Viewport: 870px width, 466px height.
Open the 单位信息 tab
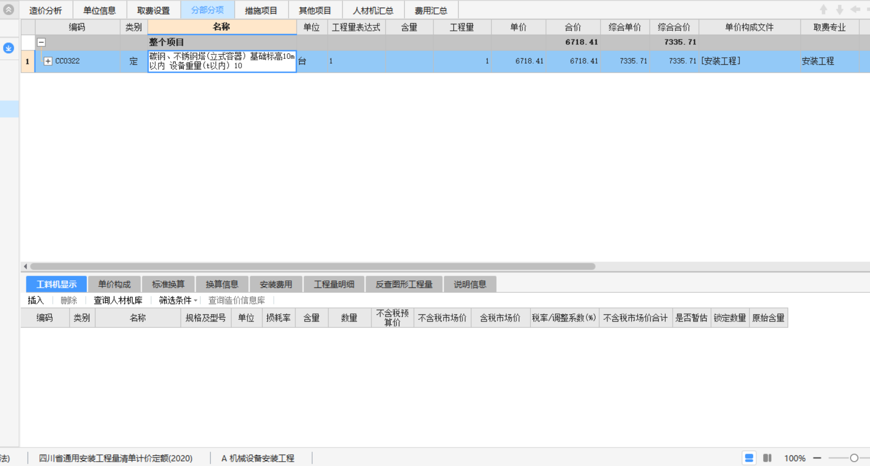pos(100,10)
